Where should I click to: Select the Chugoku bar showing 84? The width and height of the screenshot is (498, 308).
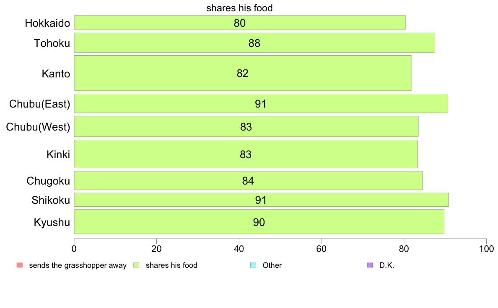click(x=248, y=180)
